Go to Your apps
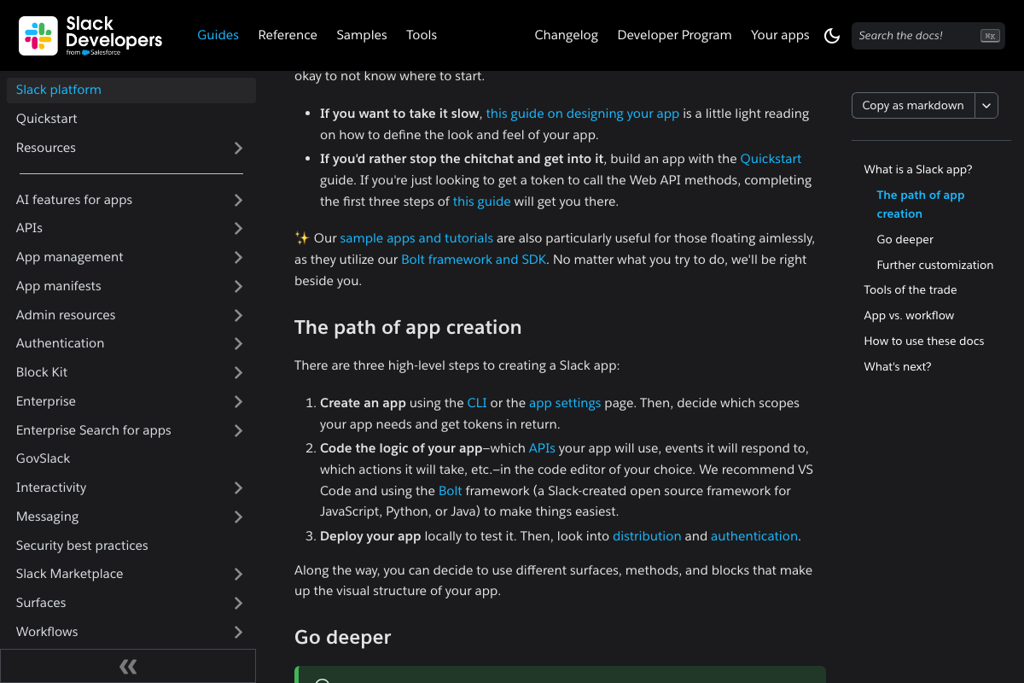 point(780,35)
